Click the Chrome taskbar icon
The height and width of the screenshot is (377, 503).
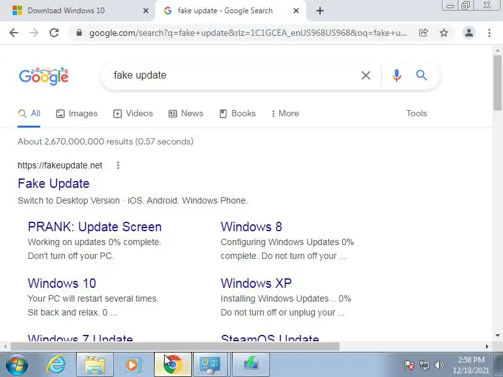(x=173, y=365)
